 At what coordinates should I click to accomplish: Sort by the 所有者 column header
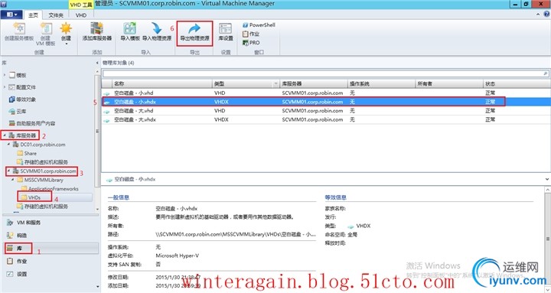[x=449, y=83]
